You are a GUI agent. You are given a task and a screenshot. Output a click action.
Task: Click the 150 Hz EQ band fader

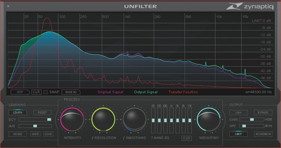159,120
